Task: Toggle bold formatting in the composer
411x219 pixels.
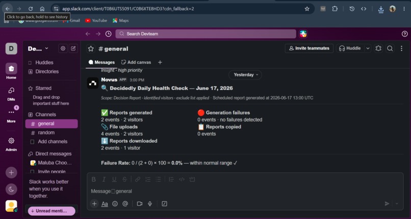Action: [x=94, y=179]
